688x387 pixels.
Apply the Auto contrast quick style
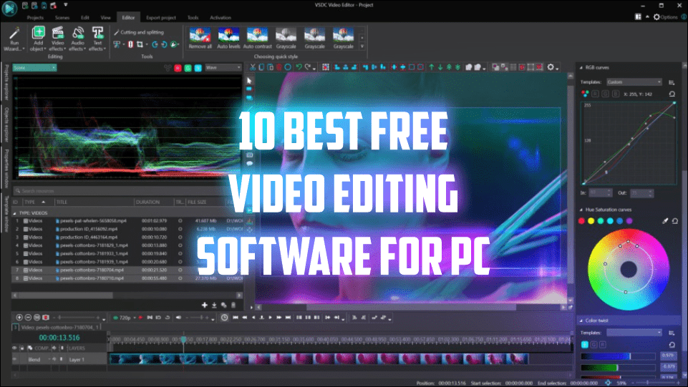[258, 38]
